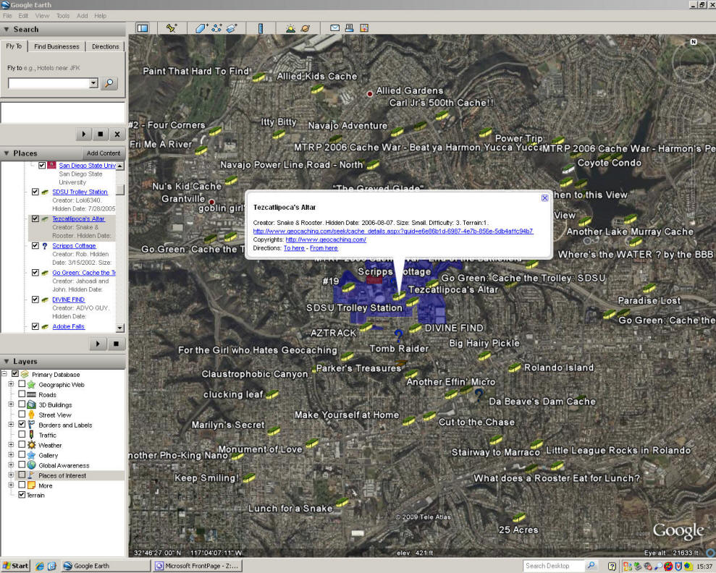This screenshot has width=716, height=573.
Task: Click the Fly to search input field
Action: (49, 83)
